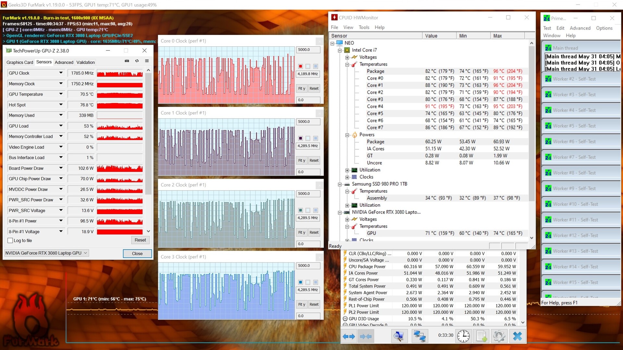Image resolution: width=623 pixels, height=350 pixels.
Task: Open the GPU Clock sensor dropdown arrow
Action: click(x=61, y=73)
